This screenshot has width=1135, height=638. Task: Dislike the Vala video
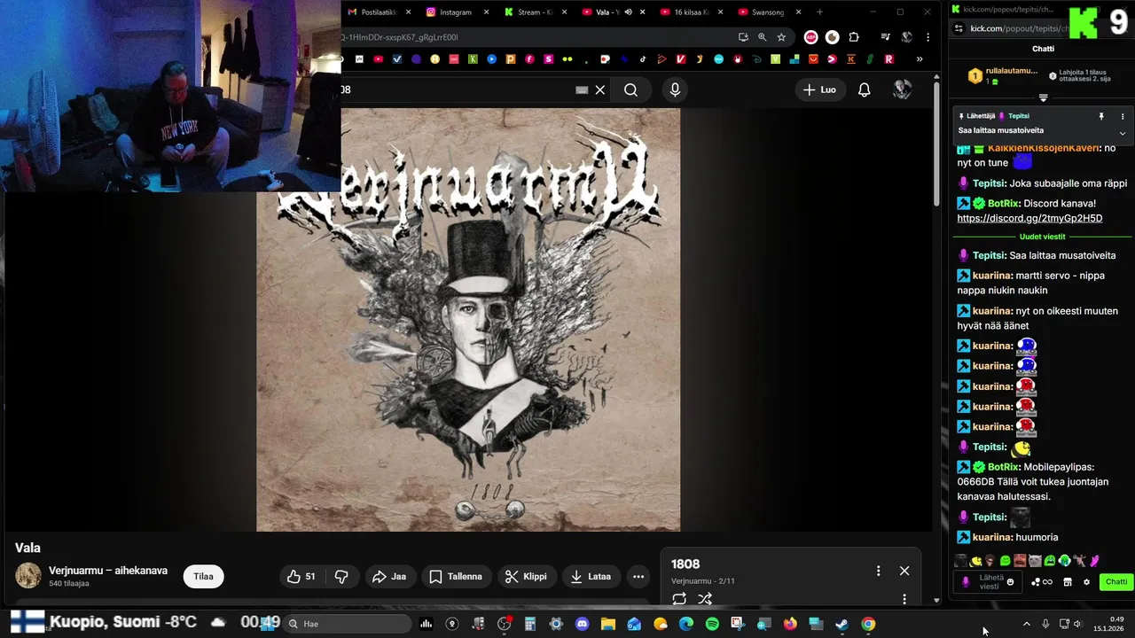pos(341,576)
